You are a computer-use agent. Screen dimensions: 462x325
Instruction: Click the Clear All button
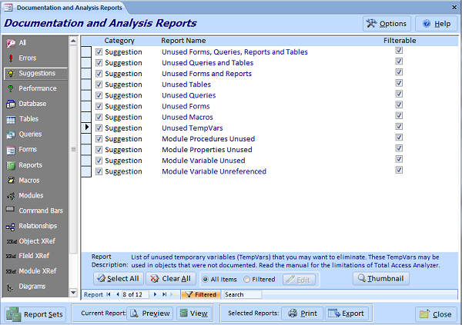click(x=171, y=279)
